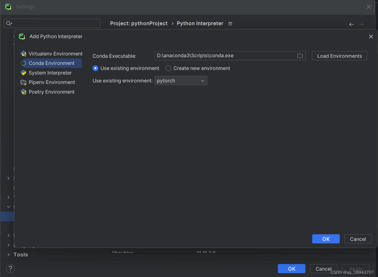
Task: Browse for conda executable via folder icon
Action: pyautogui.click(x=300, y=56)
